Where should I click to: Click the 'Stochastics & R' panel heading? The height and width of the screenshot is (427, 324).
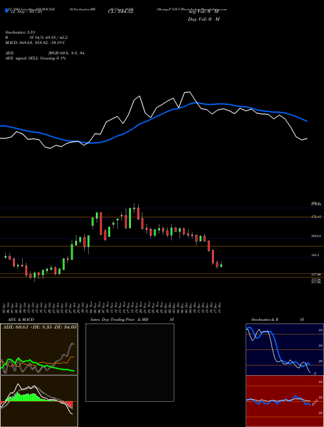[x=265, y=320]
